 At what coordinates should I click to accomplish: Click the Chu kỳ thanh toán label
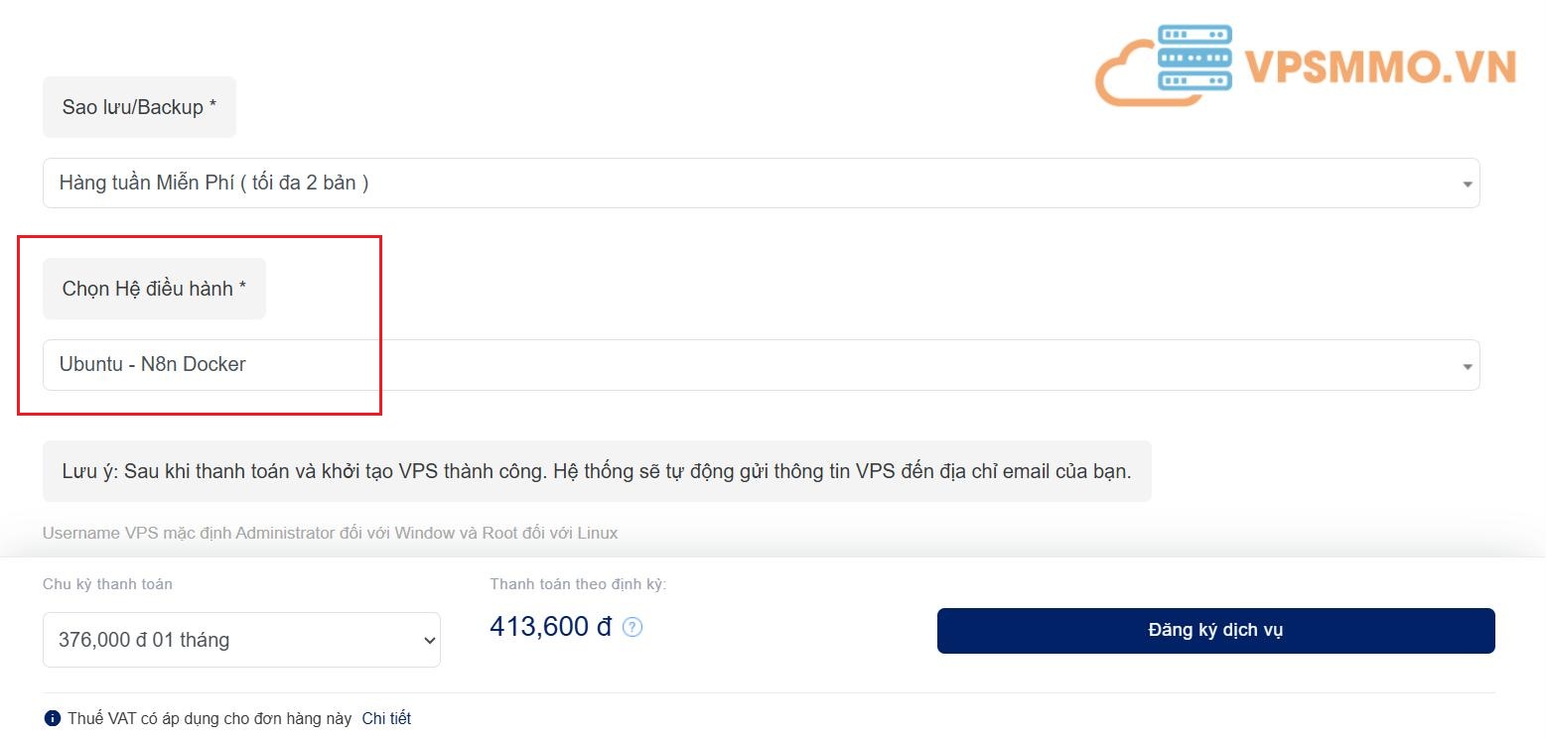107,584
